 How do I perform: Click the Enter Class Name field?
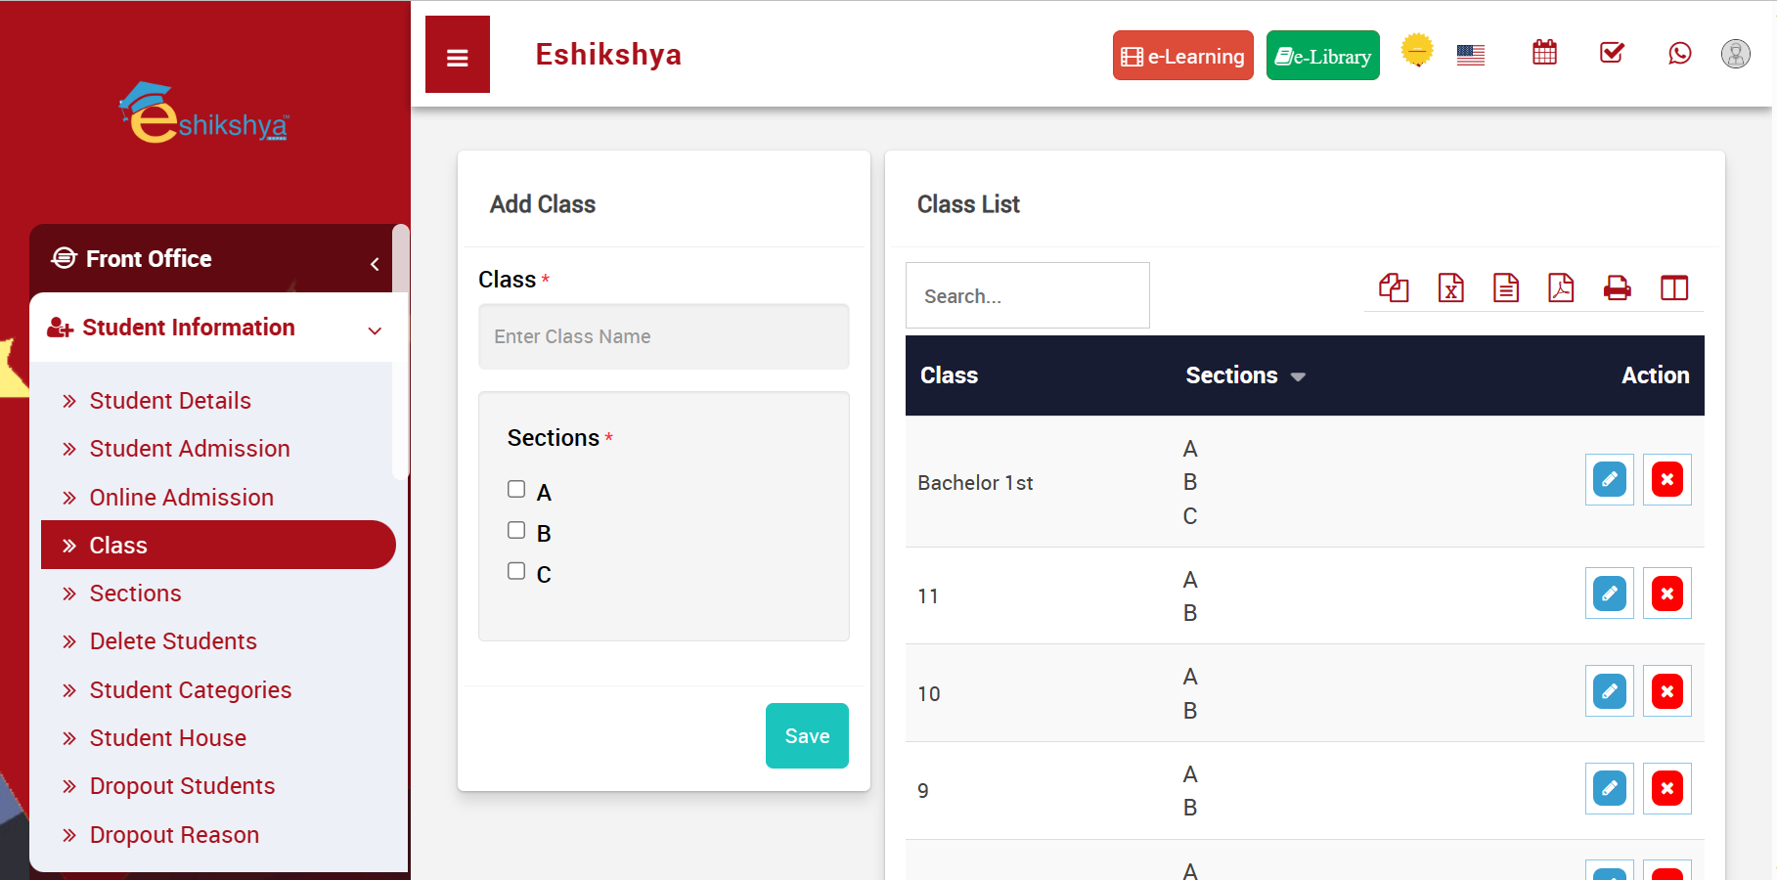(x=663, y=336)
